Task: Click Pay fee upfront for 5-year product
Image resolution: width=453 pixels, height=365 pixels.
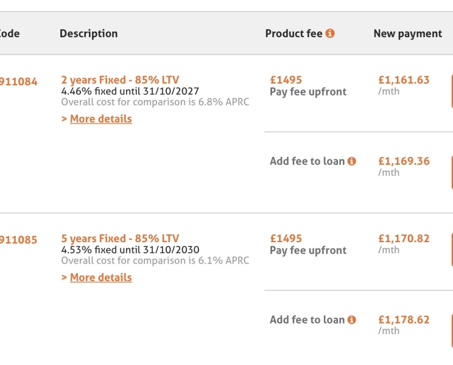Action: 308,250
